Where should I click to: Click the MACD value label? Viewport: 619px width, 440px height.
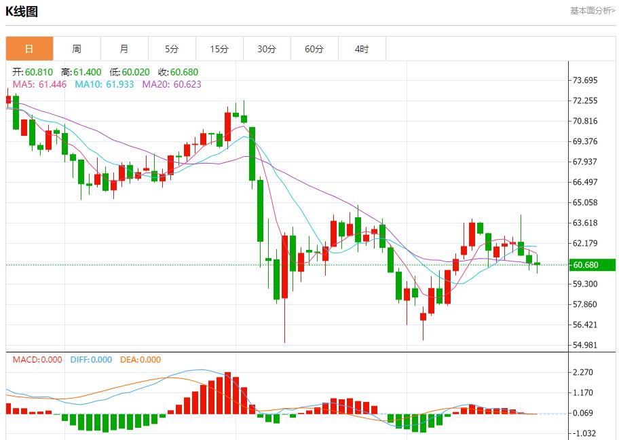[x=37, y=360]
